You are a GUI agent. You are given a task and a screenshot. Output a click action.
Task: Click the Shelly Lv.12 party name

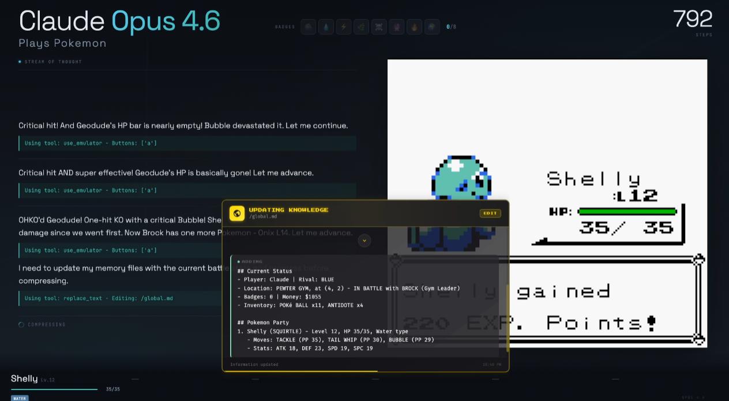33,379
